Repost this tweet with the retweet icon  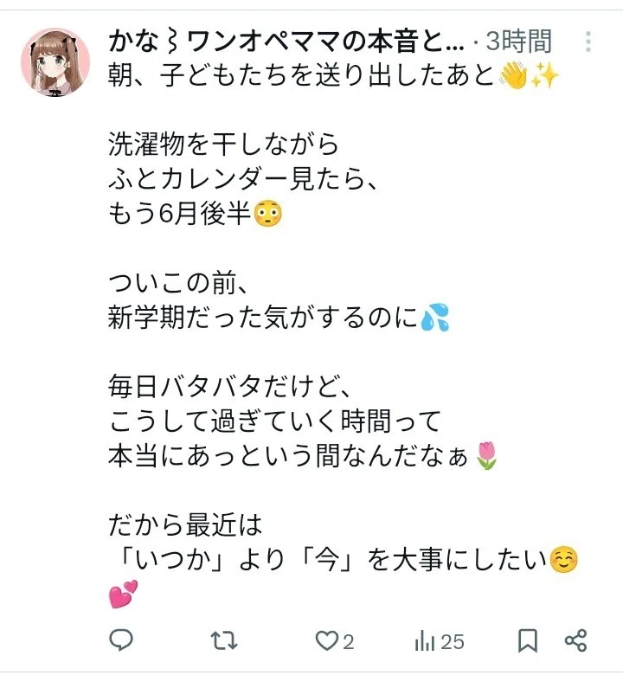click(224, 641)
